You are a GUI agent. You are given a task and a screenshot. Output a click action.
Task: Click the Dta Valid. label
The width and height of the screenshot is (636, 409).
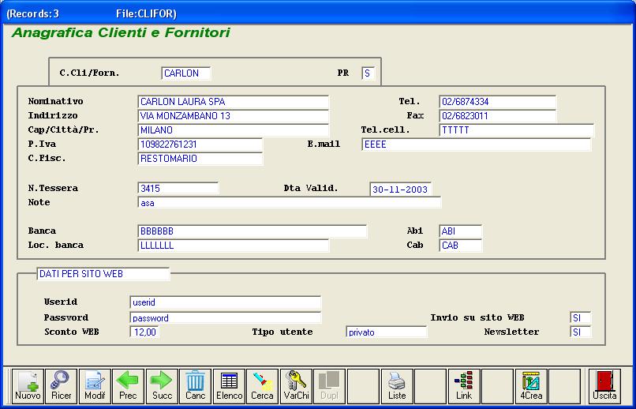tap(311, 188)
